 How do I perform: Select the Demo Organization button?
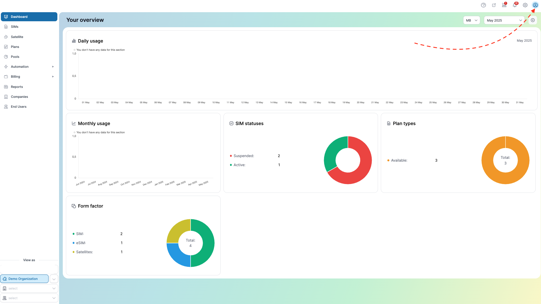(24, 279)
